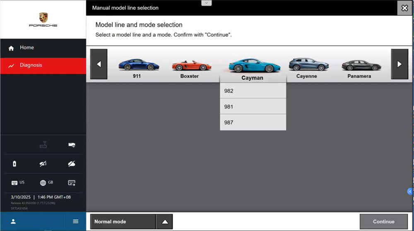Click the Porsche logo
This screenshot has width=414, height=231.
[43, 19]
